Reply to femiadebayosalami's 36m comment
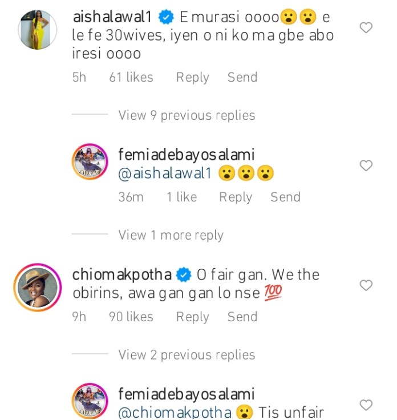The image size is (397, 420). [235, 197]
